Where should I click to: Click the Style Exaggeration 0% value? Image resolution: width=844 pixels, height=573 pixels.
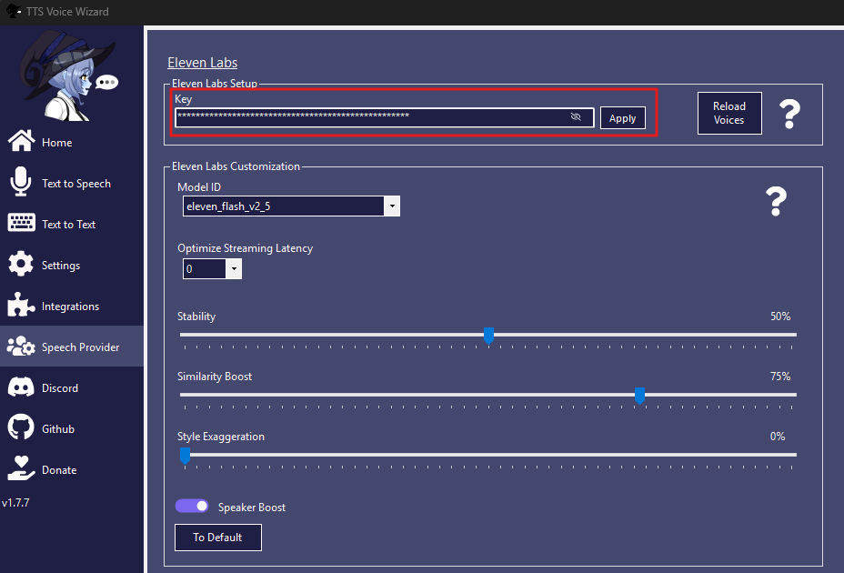[778, 437]
